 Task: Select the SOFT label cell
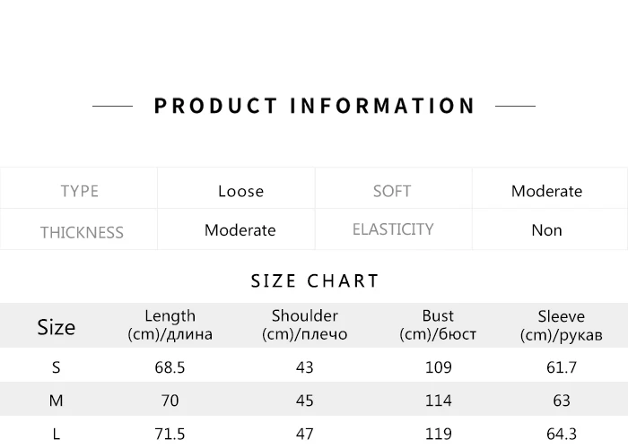tap(392, 191)
